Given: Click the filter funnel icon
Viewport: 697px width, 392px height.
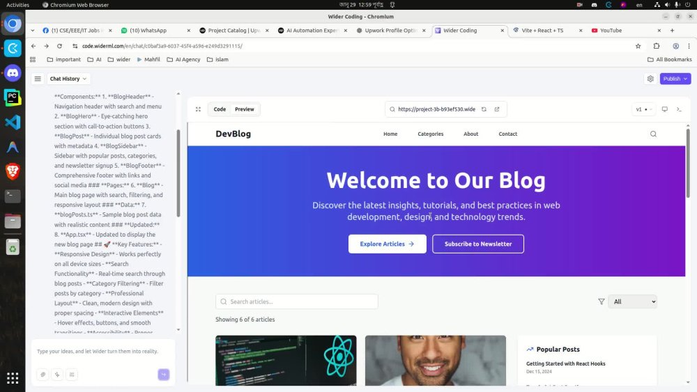Looking at the screenshot, I should pos(601,301).
